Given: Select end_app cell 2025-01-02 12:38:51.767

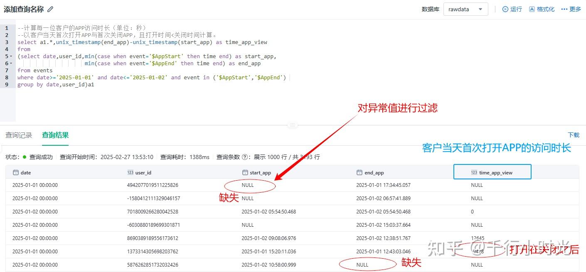Looking at the screenshot, I should (x=383, y=238).
